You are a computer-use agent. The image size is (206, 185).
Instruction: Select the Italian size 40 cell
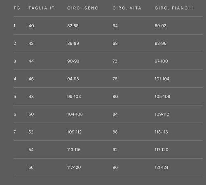[31, 26]
